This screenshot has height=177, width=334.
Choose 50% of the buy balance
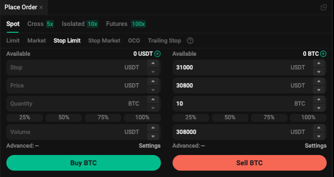(x=64, y=117)
